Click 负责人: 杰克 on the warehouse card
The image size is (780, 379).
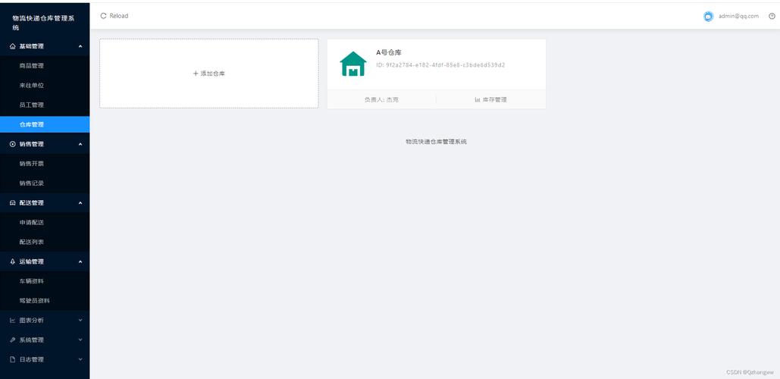click(381, 99)
